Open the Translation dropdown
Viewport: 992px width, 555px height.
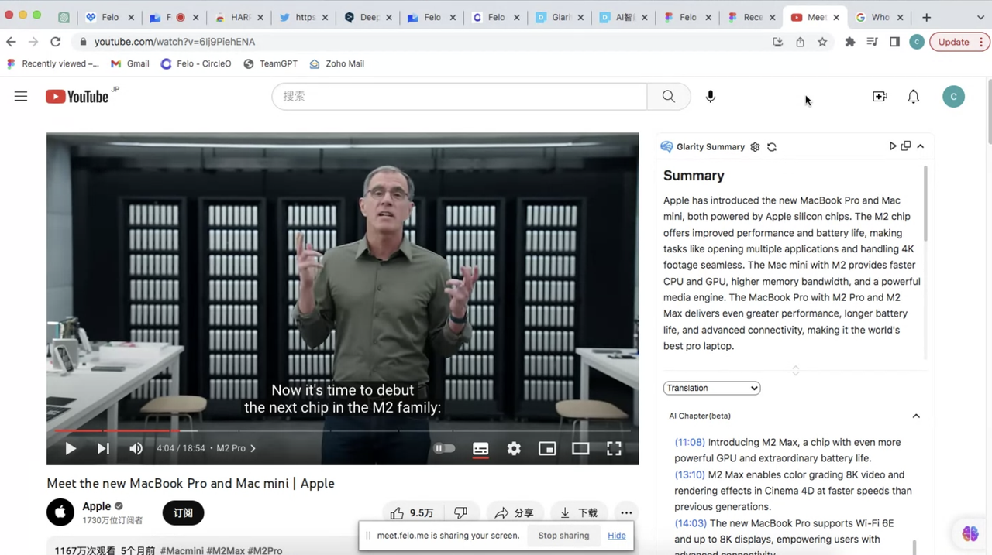(x=711, y=388)
